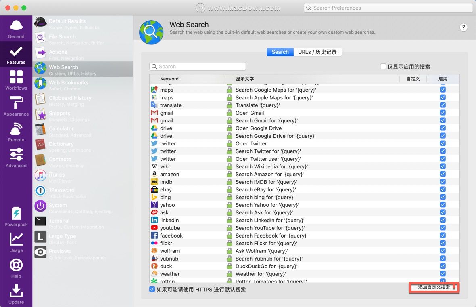The width and height of the screenshot is (476, 307).
Task: Open the Advanced section
Action: [16, 158]
